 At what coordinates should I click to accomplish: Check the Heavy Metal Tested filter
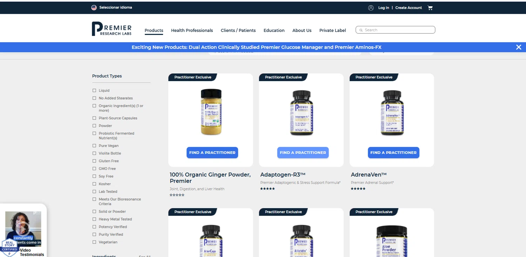click(x=94, y=219)
